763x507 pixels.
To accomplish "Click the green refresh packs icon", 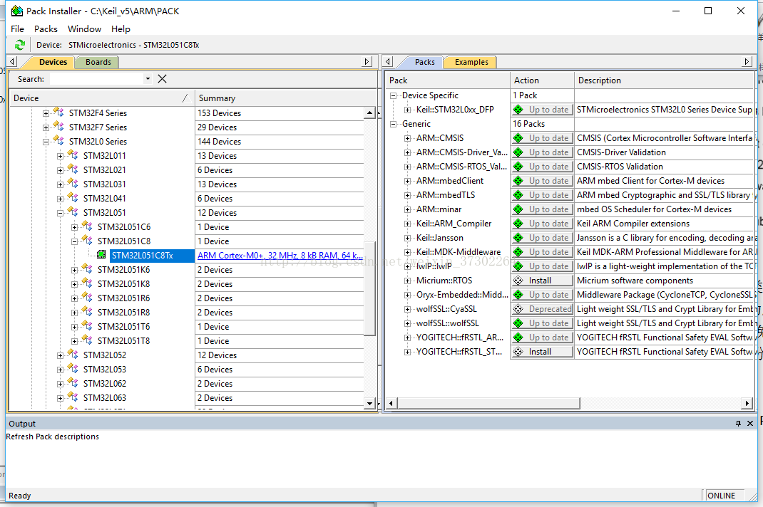I will click(19, 45).
